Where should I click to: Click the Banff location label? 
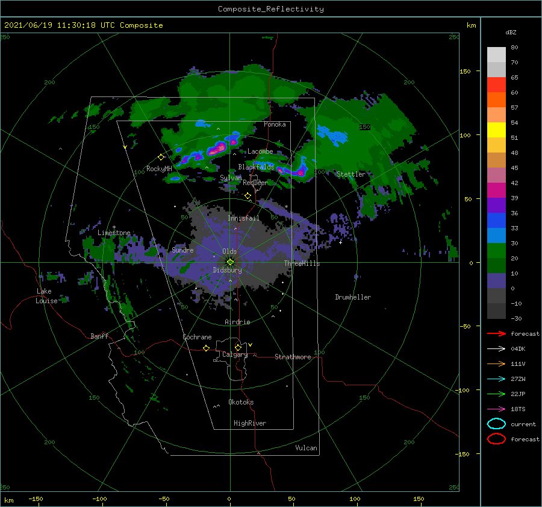tap(99, 336)
